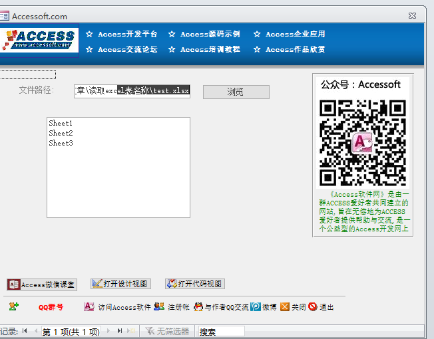Go to previous record navigation arrow

tap(36, 331)
